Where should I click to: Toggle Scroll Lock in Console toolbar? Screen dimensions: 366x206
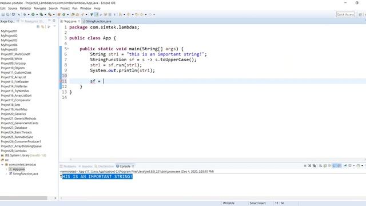coord(325,166)
